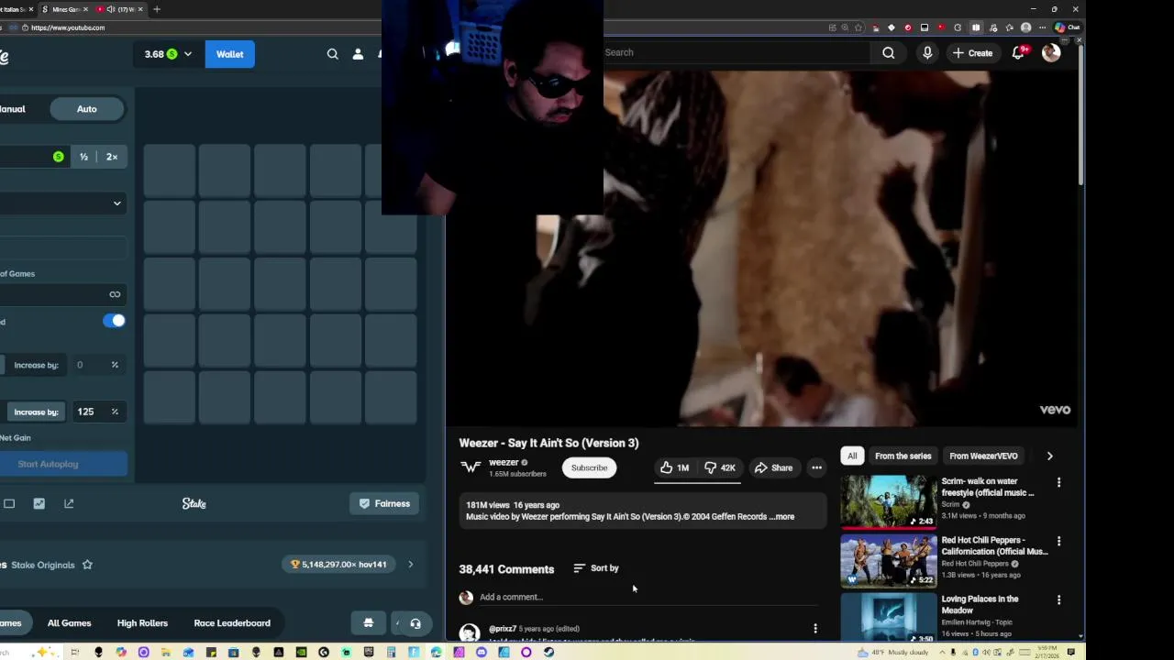Open options for Californication video
The height and width of the screenshot is (660, 1174).
1058,541
